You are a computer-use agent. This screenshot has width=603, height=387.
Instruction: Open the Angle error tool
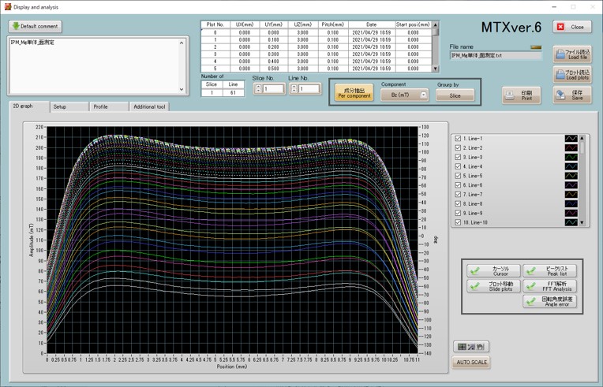(x=549, y=301)
